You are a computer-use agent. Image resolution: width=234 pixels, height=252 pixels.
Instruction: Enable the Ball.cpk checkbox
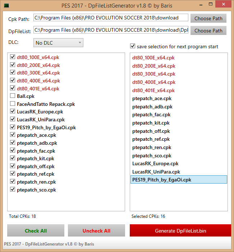tap(13, 96)
